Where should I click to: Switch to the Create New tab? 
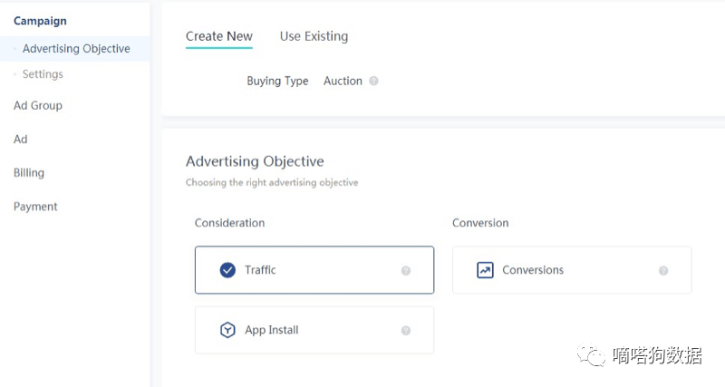(218, 36)
